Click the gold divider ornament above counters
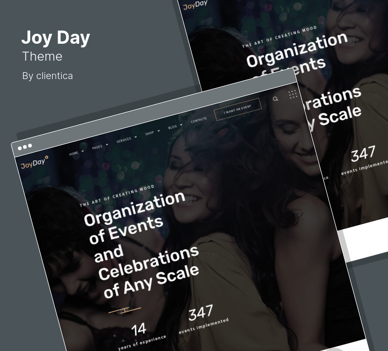 (125, 310)
